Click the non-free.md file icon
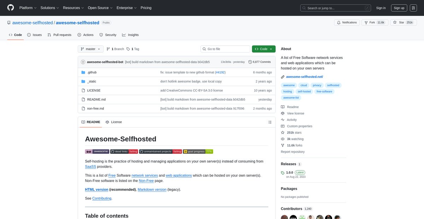 coord(83,108)
